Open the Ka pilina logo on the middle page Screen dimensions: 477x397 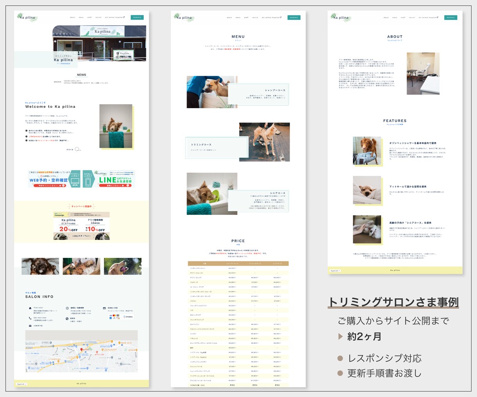coord(184,17)
